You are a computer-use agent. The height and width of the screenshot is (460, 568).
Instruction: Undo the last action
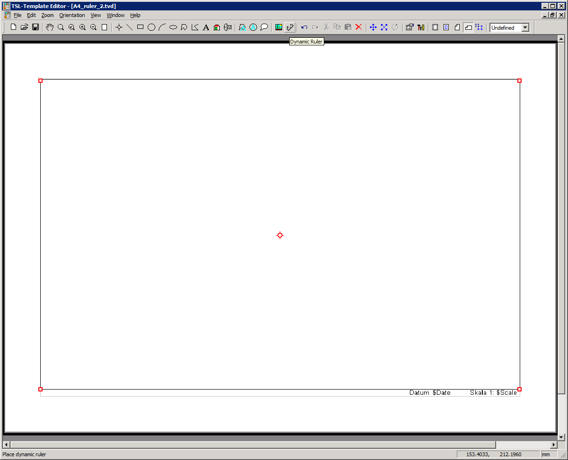[x=304, y=27]
